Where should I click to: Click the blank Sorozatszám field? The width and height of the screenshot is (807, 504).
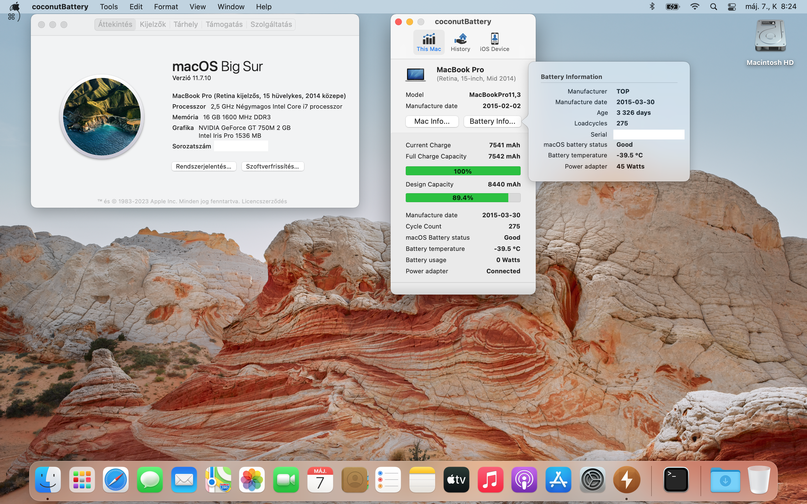coord(241,146)
